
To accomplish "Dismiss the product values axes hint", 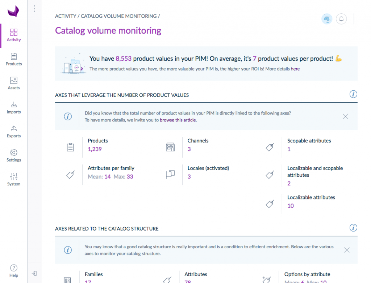I will pos(346,116).
